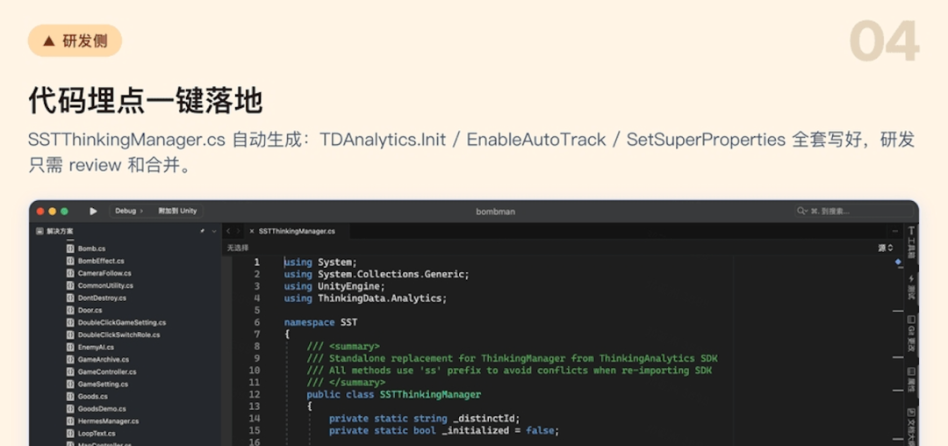Click the 研发侧 tag badge on slide
This screenshot has height=446, width=948.
point(75,40)
